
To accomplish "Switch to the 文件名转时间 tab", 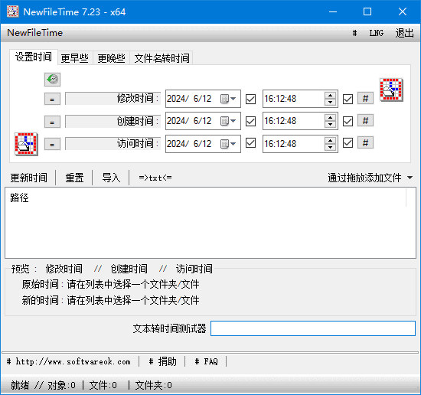I will pos(162,58).
